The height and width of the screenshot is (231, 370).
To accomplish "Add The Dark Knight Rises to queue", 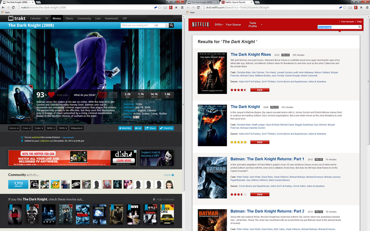I will click(260, 90).
